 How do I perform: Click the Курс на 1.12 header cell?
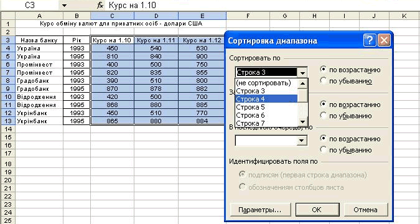202,40
